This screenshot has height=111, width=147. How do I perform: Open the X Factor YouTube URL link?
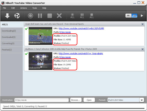click(81, 53)
